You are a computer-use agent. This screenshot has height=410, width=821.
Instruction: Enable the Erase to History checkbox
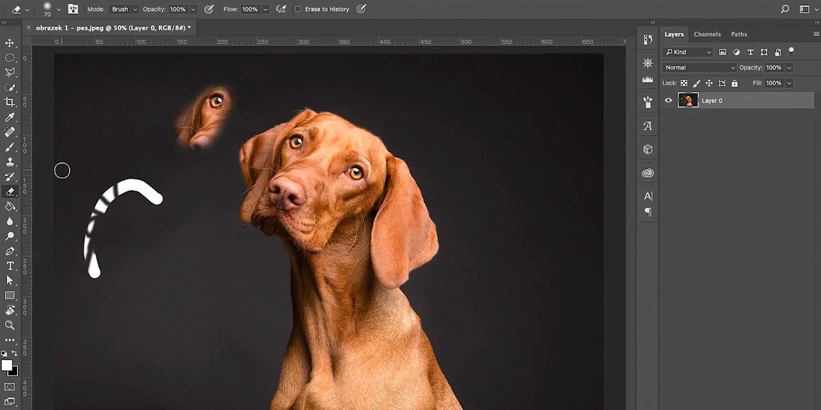pyautogui.click(x=298, y=9)
